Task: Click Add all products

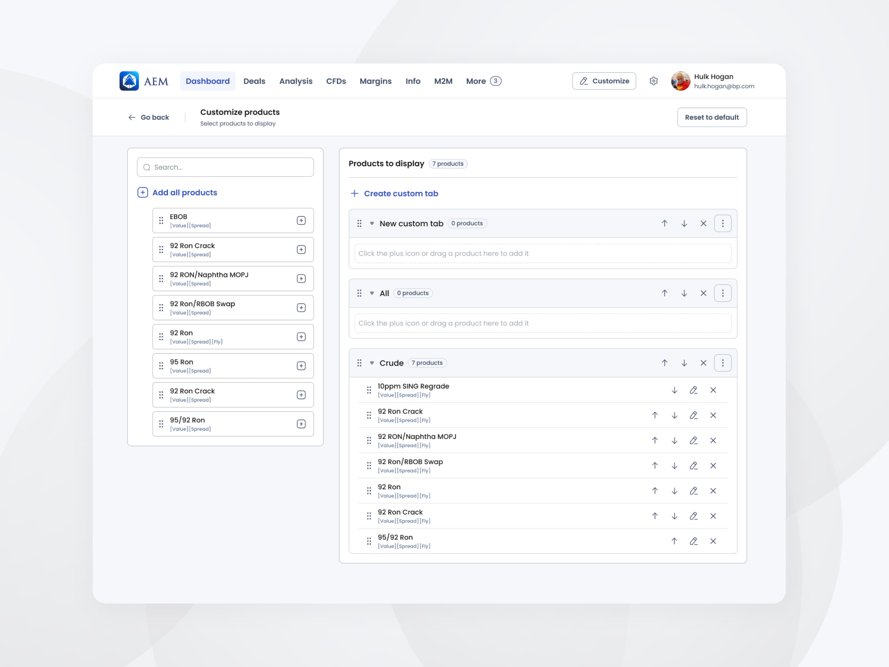Action: [x=177, y=192]
